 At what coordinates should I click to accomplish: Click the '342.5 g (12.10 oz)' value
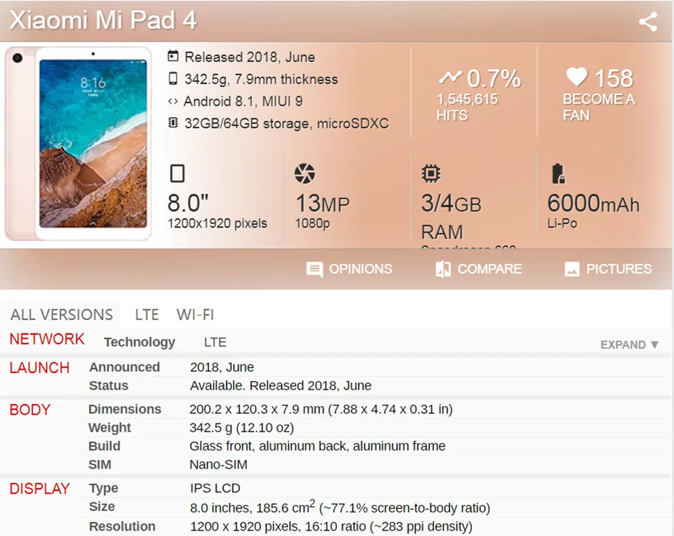(241, 428)
